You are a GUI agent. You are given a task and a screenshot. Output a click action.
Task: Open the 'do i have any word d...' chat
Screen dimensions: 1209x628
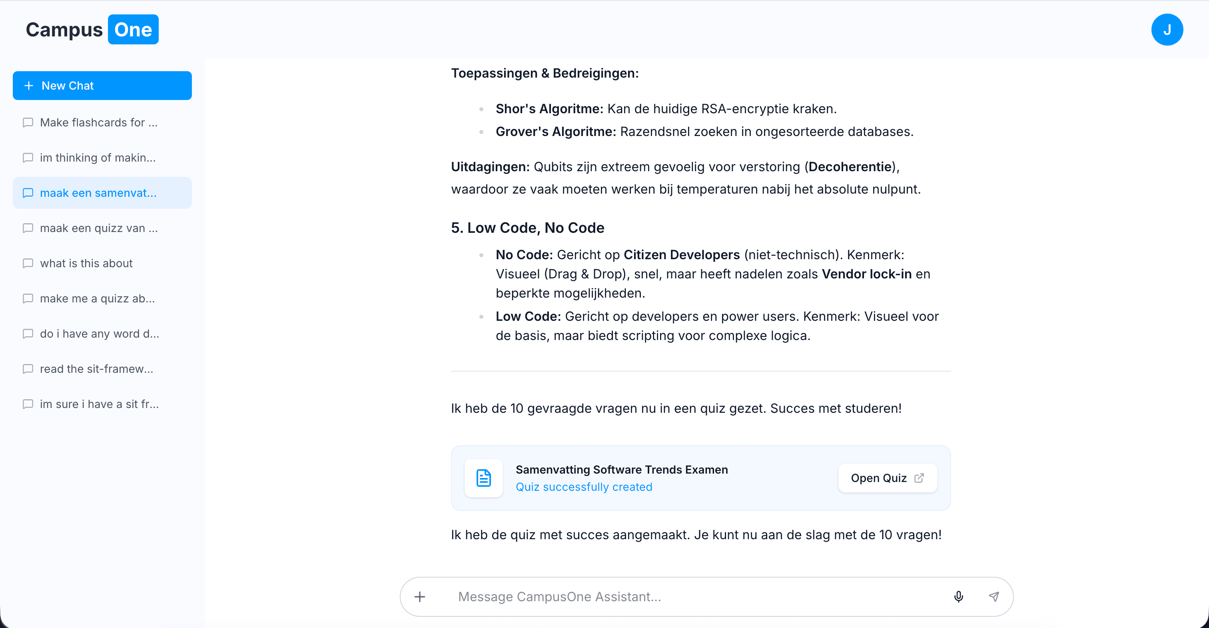click(x=100, y=334)
